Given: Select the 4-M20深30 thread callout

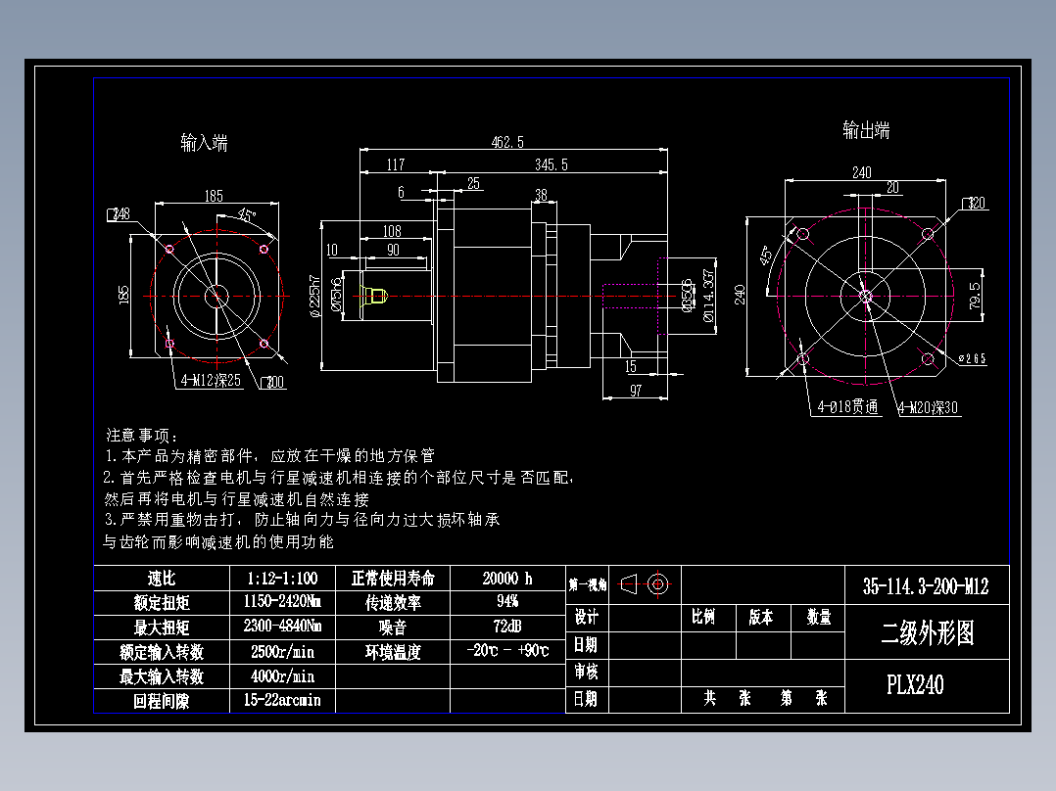Looking at the screenshot, I should pyautogui.click(x=925, y=408).
